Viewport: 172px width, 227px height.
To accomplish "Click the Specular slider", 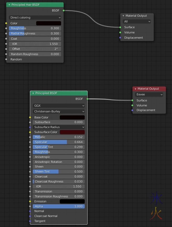I will pos(59,142).
